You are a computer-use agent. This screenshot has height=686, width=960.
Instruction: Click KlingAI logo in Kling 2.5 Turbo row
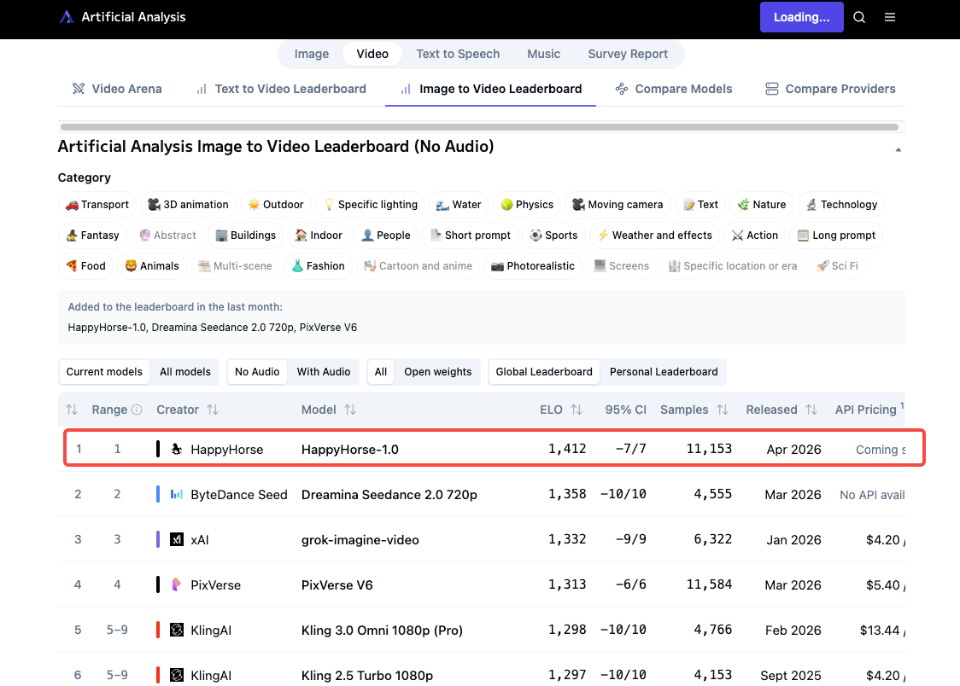[x=176, y=676]
